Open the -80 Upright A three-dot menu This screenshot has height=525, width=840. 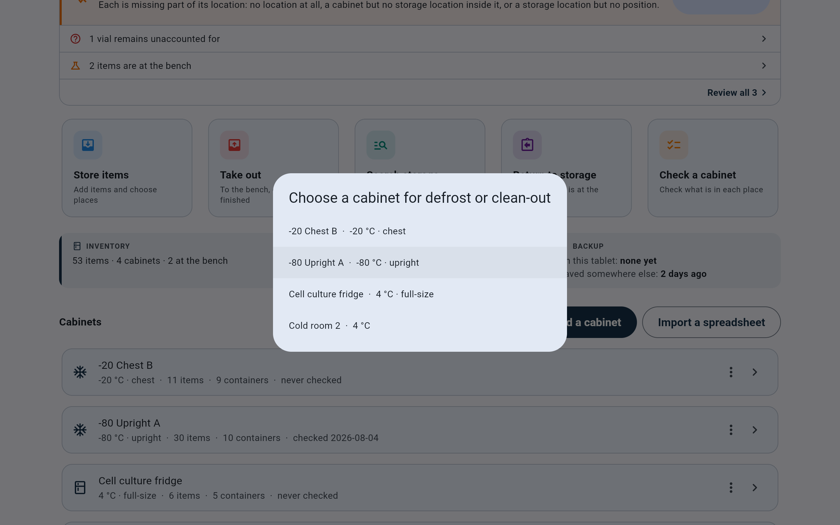coord(731,430)
